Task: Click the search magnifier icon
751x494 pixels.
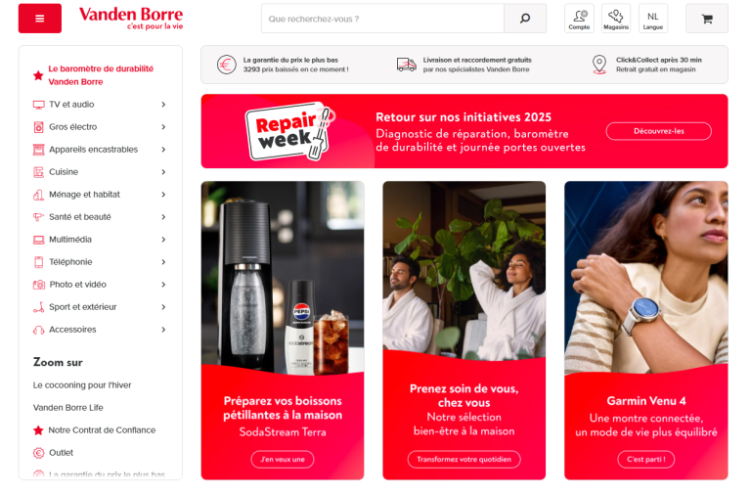Action: coord(524,19)
